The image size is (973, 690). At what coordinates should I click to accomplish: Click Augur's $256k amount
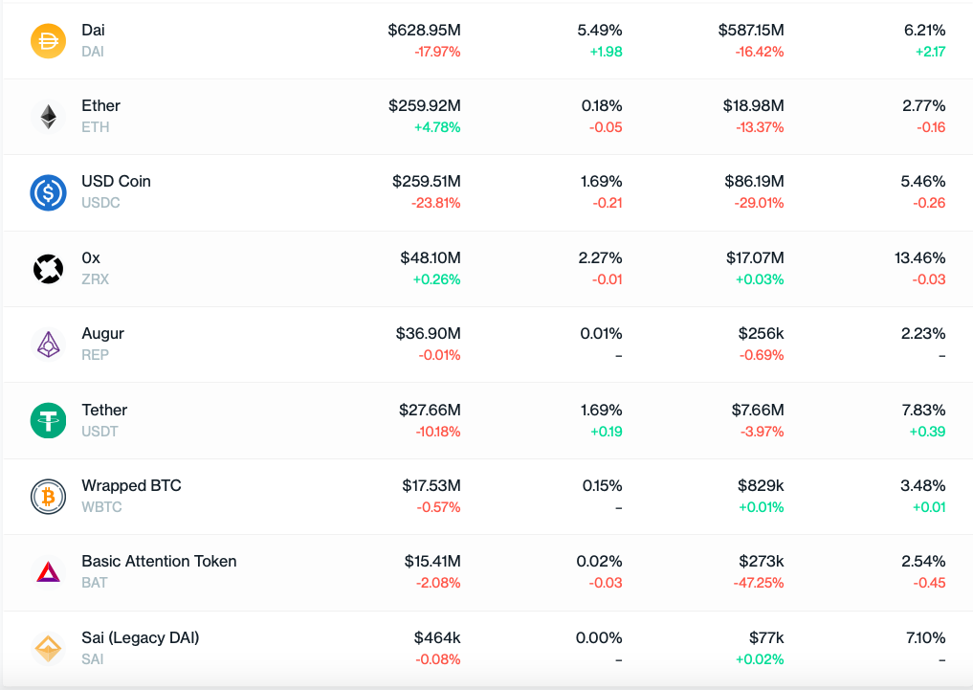pyautogui.click(x=761, y=333)
